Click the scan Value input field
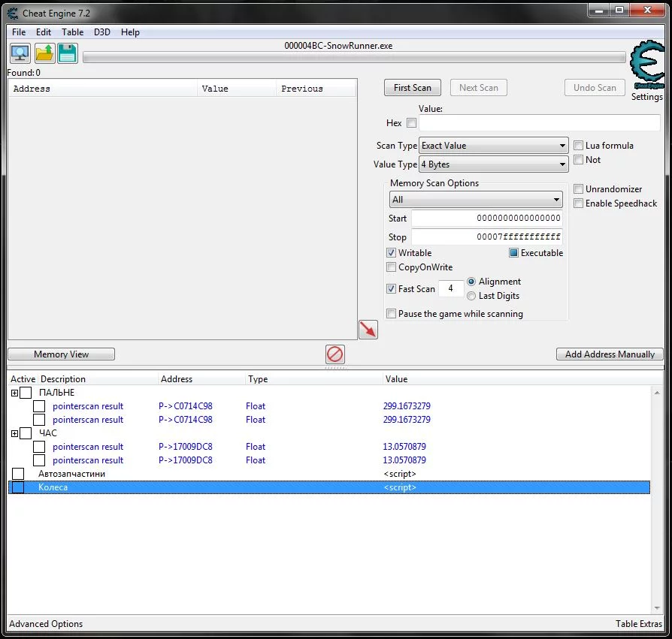 click(x=540, y=123)
